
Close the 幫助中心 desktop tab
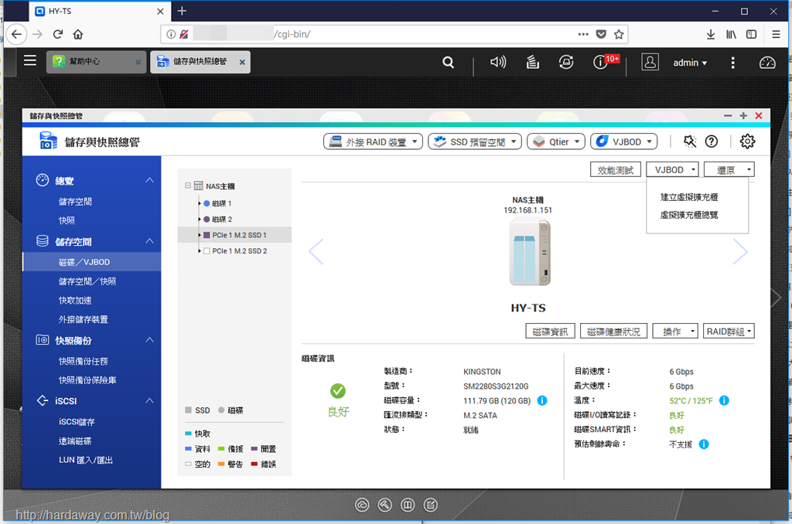138,62
